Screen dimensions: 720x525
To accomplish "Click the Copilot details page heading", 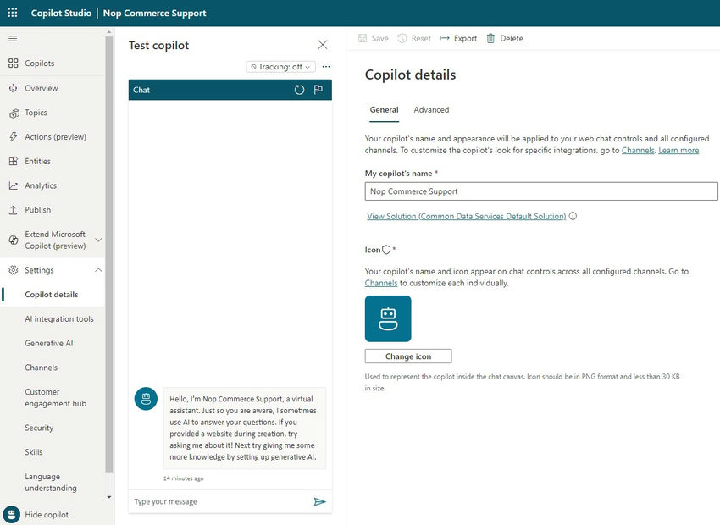I will coord(410,75).
